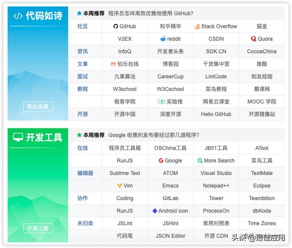Open the 干货集中营 link
Image resolution: width=292 pixels, height=248 pixels.
click(x=216, y=64)
